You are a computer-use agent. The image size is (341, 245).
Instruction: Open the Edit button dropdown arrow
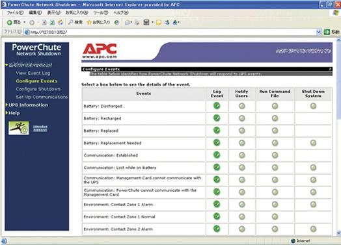pos(152,22)
